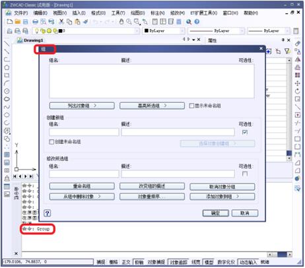Open the layer selection dropdown

(x=137, y=31)
